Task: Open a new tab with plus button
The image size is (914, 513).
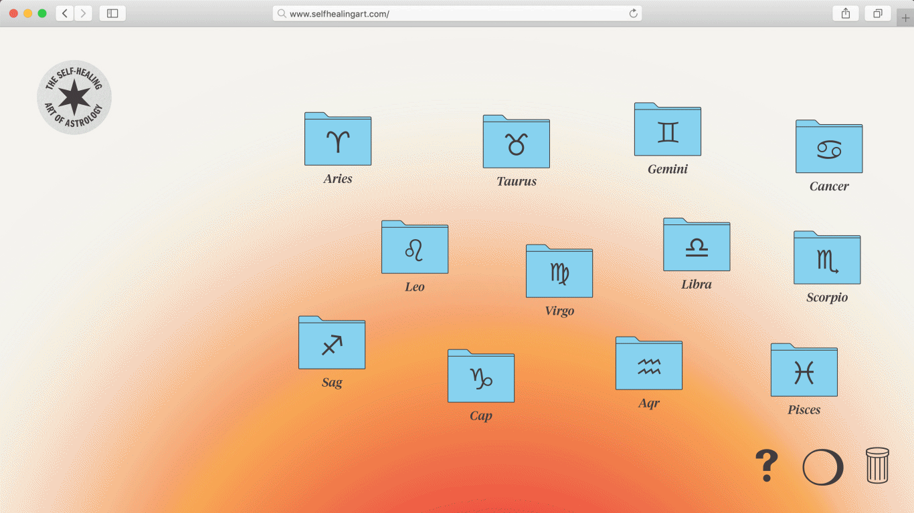Action: tap(905, 18)
